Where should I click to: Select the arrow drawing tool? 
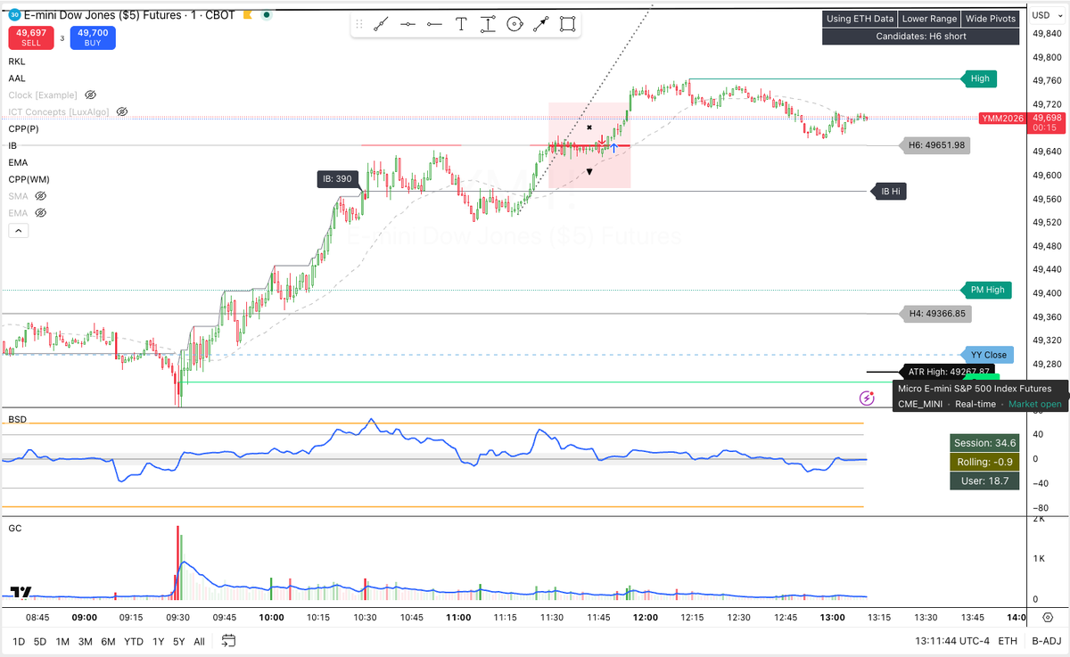541,25
